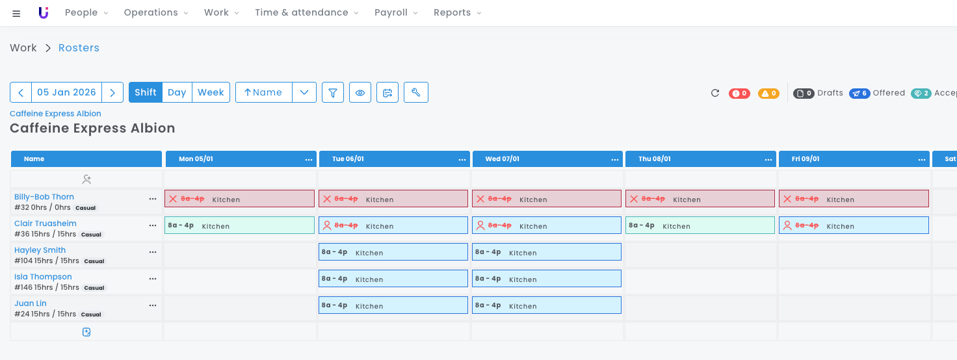Open Billy-Bob Thorn row options menu
Screen dimensions: 957x360
coord(153,199)
